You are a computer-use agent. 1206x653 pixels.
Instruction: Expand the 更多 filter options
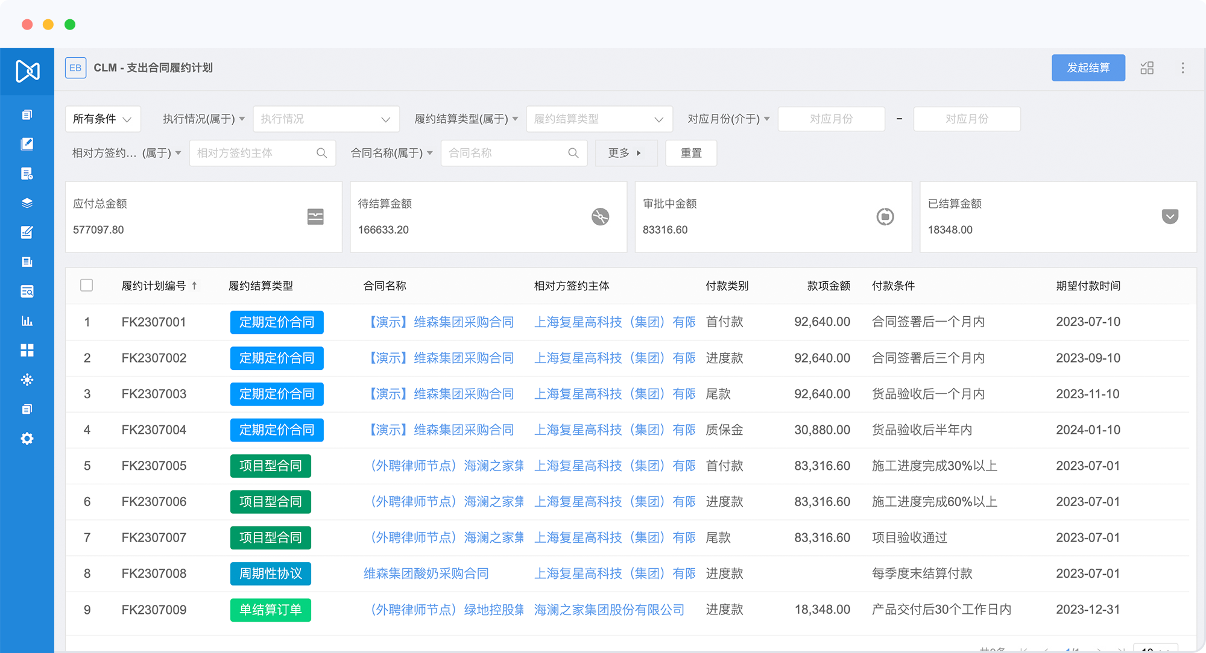(x=624, y=153)
